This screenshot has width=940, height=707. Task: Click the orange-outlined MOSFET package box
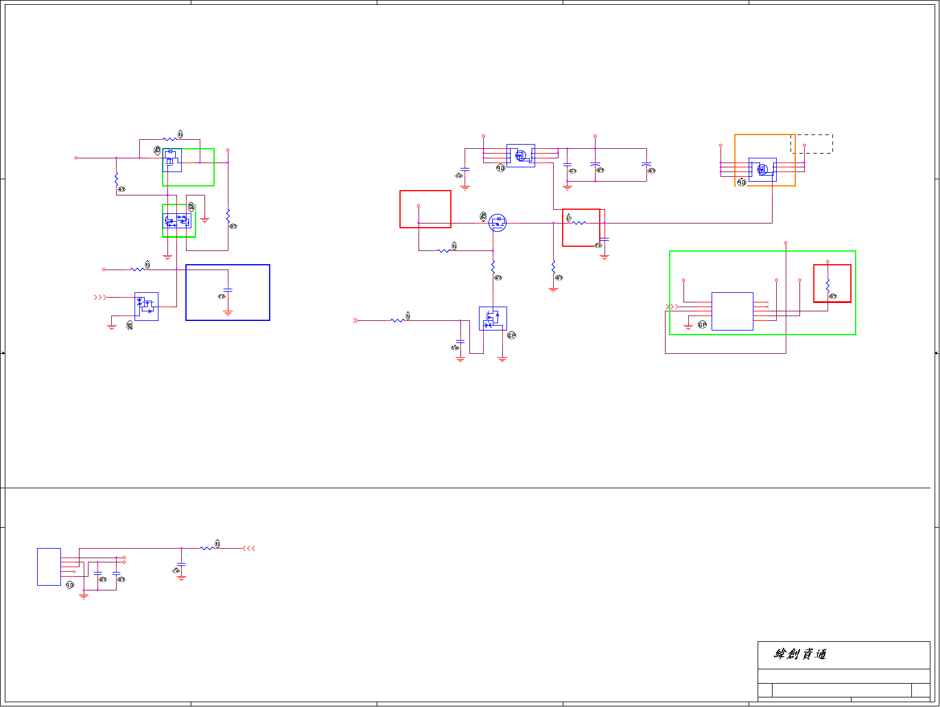click(762, 170)
